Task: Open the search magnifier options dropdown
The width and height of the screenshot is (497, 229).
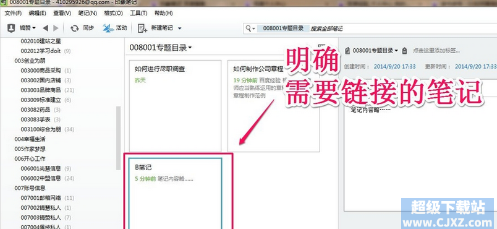Action: pos(250,28)
